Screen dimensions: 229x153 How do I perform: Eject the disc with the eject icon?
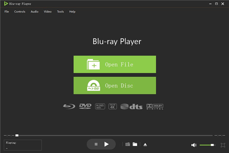pos(145,145)
